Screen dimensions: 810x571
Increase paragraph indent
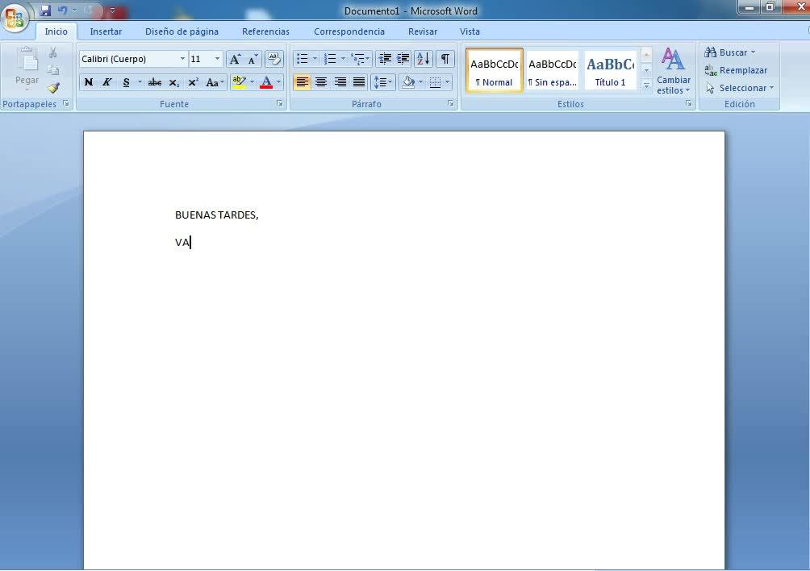(x=403, y=59)
